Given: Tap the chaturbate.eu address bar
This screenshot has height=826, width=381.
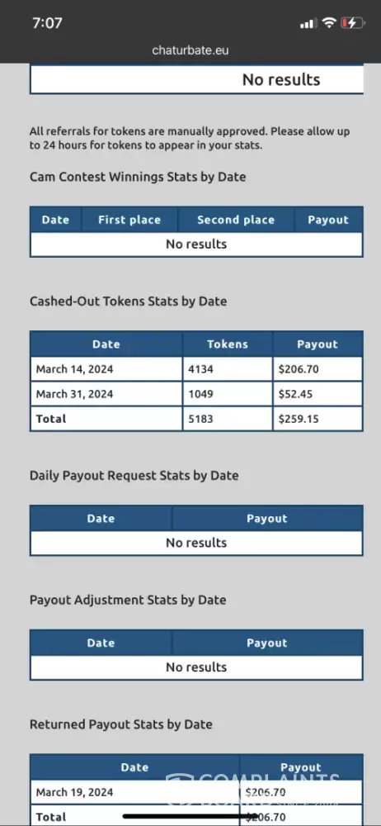Looking at the screenshot, I should [x=190, y=50].
